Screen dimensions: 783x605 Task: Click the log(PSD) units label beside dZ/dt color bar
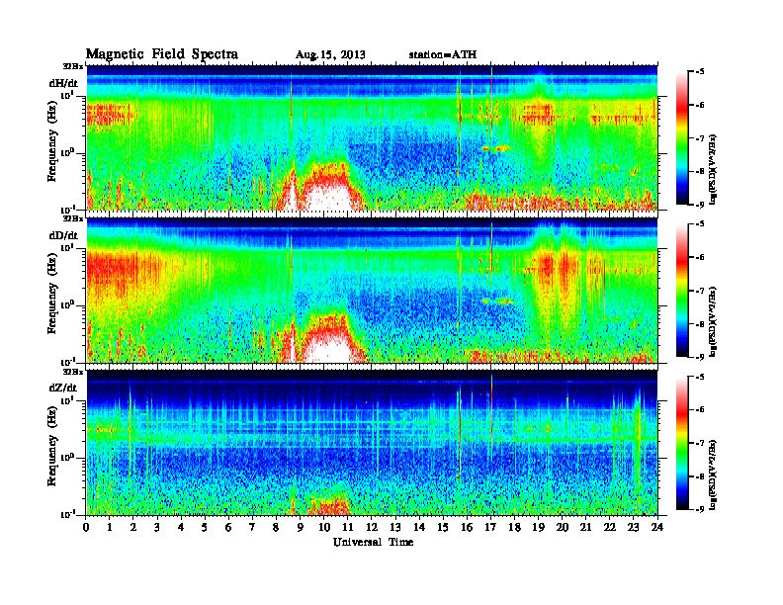coord(713,475)
